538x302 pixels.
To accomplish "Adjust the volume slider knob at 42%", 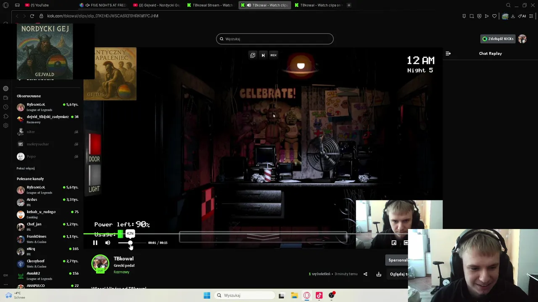I will click(x=130, y=243).
